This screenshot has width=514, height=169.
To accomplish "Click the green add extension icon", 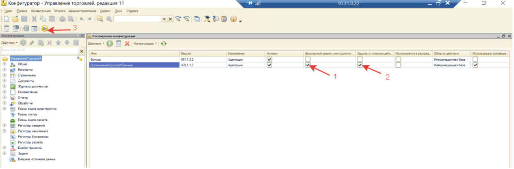I will click(110, 43).
